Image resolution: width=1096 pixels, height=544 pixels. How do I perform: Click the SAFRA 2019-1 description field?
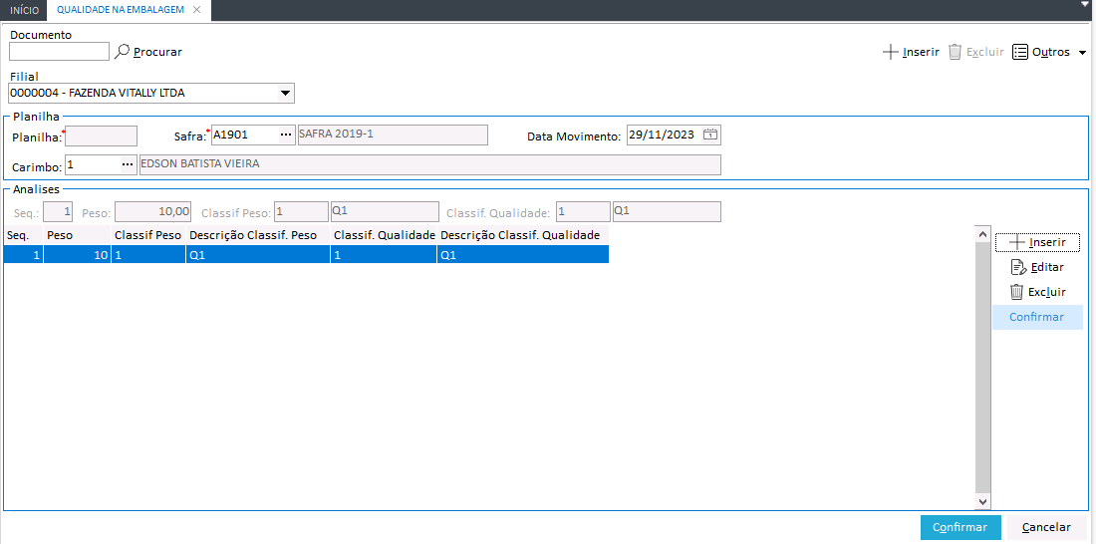(393, 135)
